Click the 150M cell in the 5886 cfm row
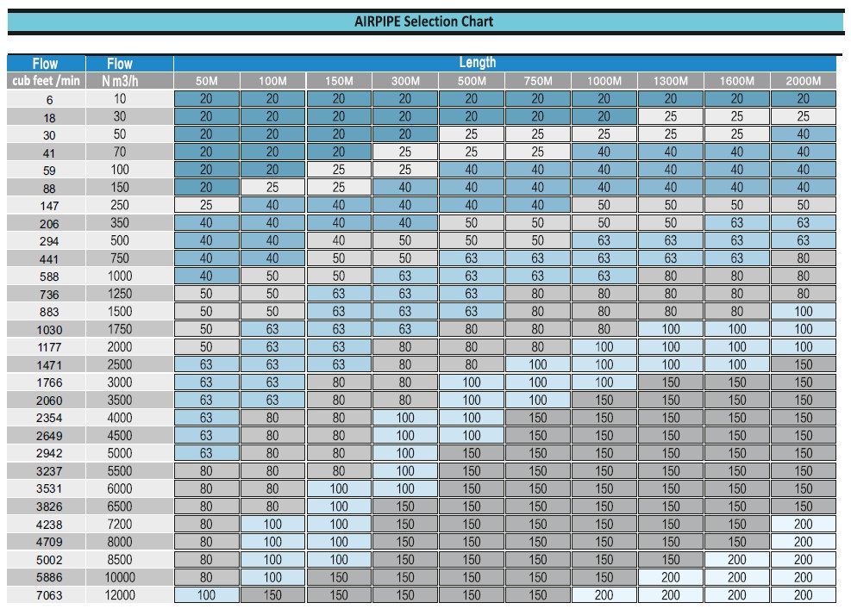Image resolution: width=851 pixels, height=609 pixels. point(339,577)
